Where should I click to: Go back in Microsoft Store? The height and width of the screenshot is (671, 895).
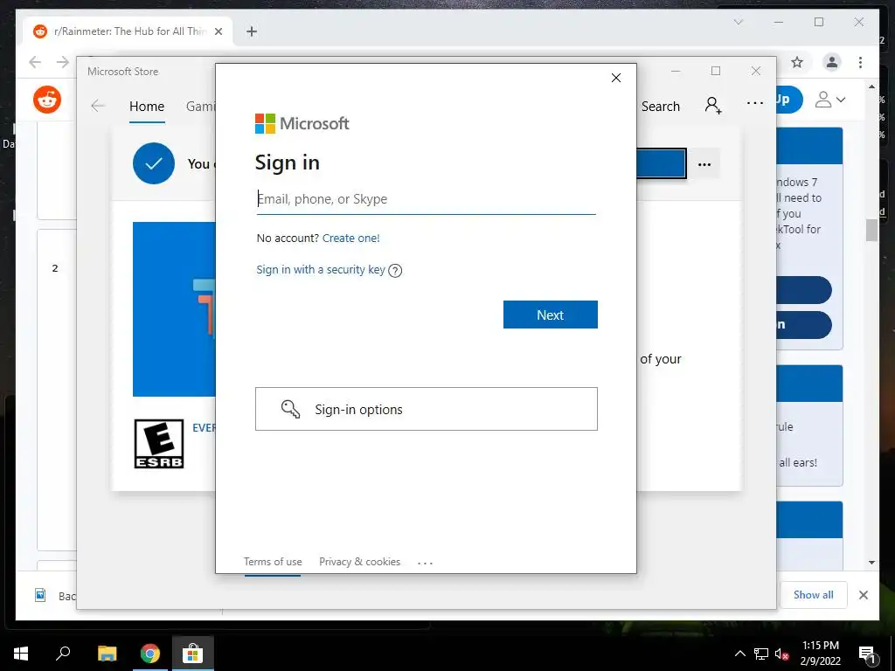pos(98,106)
